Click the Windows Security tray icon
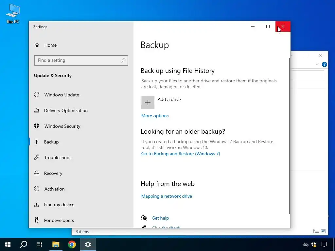 point(314,244)
